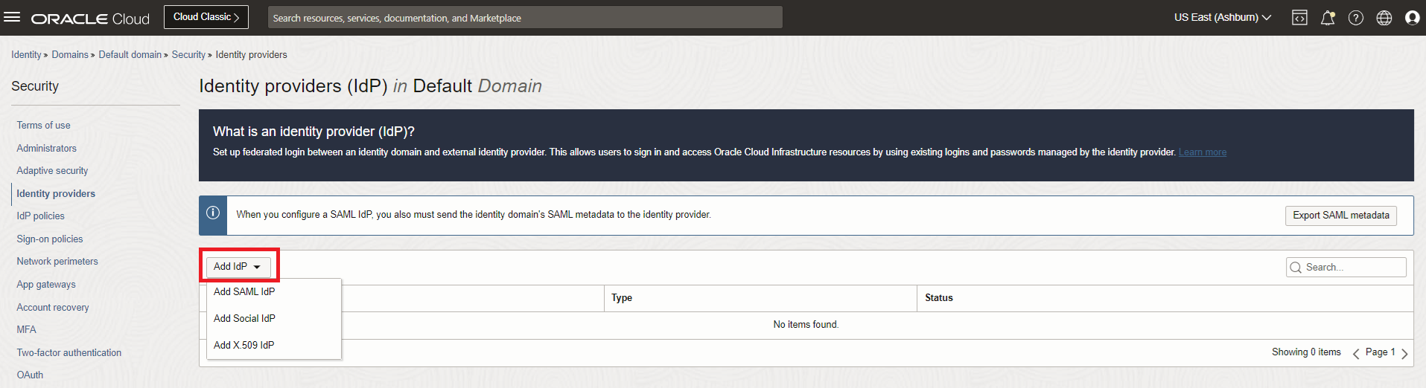1426x388 pixels.
Task: Go to previous page arrow
Action: coord(1356,353)
